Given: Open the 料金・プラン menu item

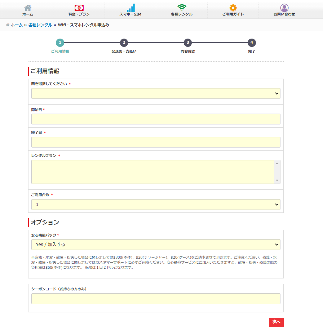Looking at the screenshot, I should (79, 14).
